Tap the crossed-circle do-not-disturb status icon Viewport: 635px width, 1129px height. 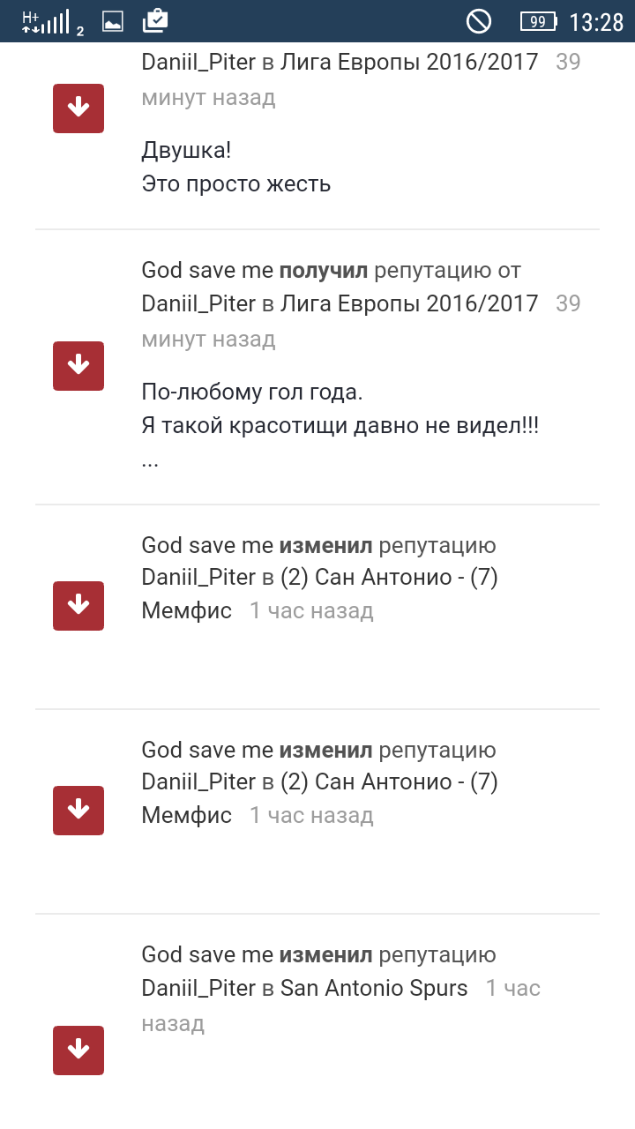[479, 21]
